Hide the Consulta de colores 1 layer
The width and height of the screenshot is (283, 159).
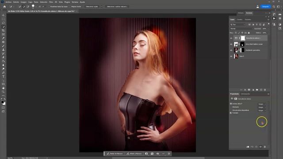[231, 38]
